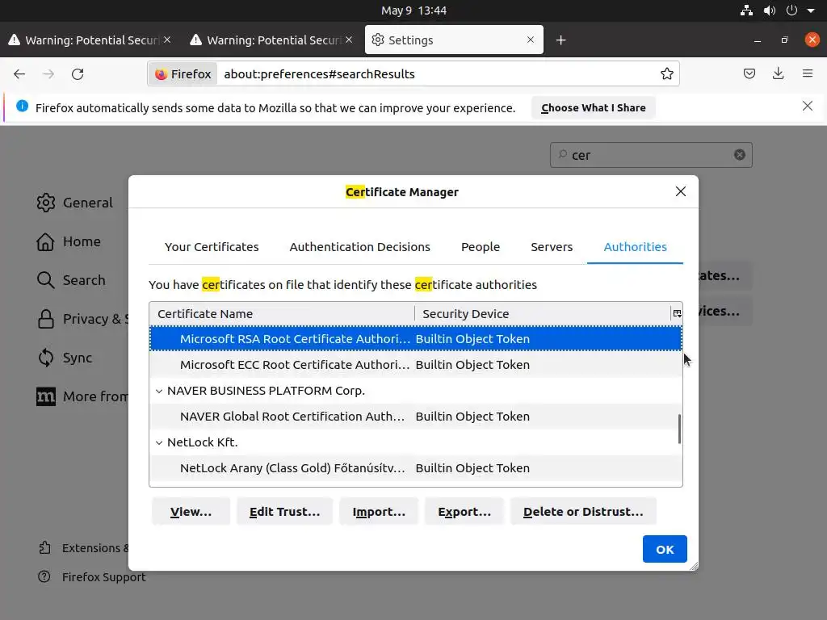
Task: Click the Firefox Support question mark icon
Action: [x=44, y=576]
